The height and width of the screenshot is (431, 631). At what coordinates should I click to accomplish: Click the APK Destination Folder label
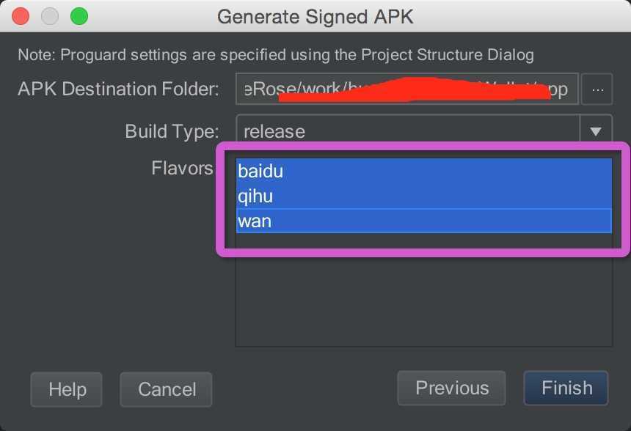118,90
